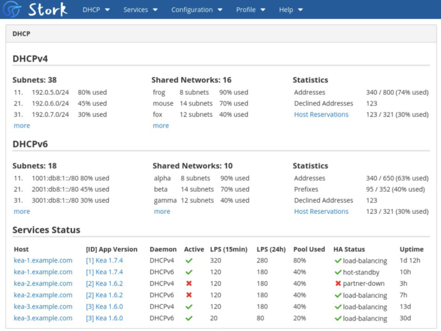Click the green Active checkmark for kea-1 DHCPv6
Viewport: 441px width, 331px height.
188,272
